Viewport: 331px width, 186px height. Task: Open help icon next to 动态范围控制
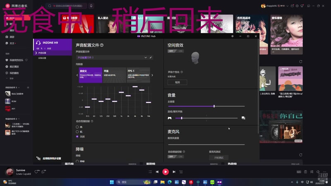coord(92,121)
